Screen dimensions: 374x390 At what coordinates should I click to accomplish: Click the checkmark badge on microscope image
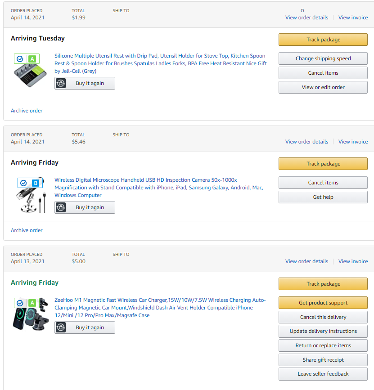(x=23, y=183)
